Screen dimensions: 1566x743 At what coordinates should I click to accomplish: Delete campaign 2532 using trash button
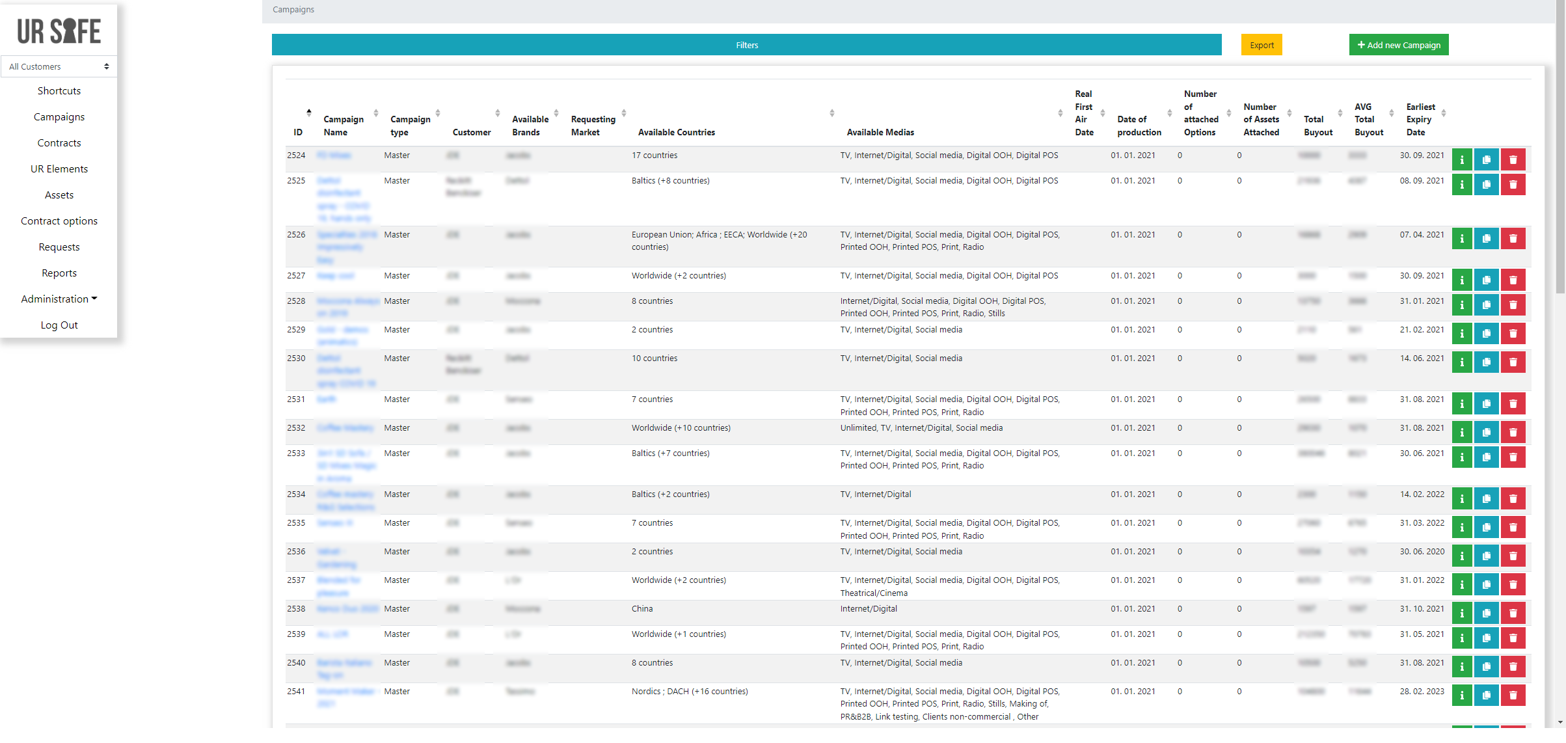point(1513,432)
